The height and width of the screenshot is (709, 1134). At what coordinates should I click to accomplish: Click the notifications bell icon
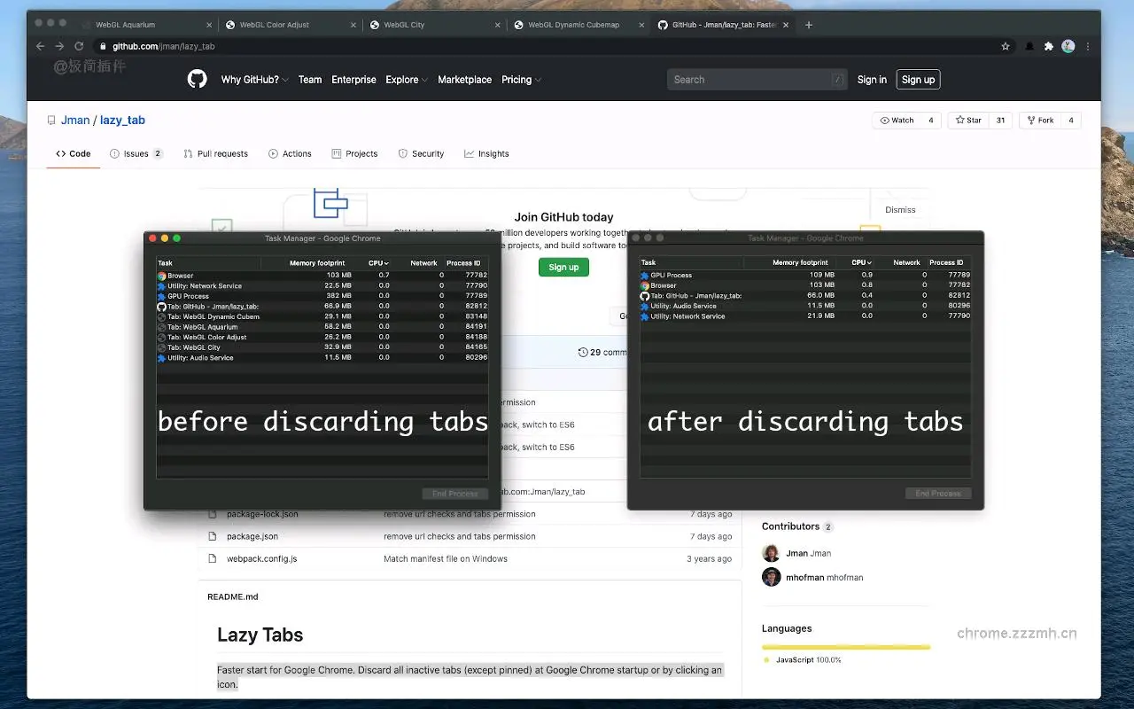(1027, 45)
